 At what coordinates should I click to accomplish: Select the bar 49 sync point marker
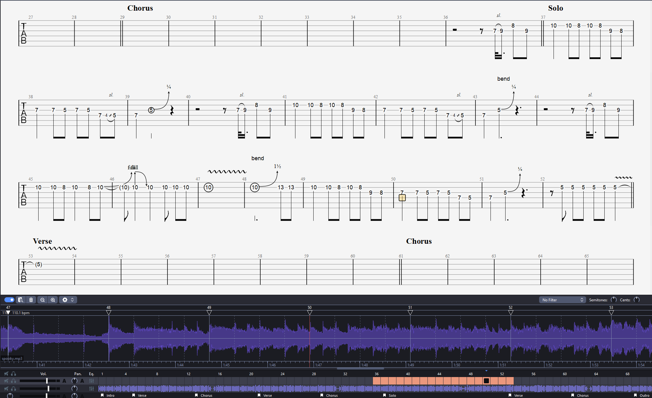tap(209, 313)
